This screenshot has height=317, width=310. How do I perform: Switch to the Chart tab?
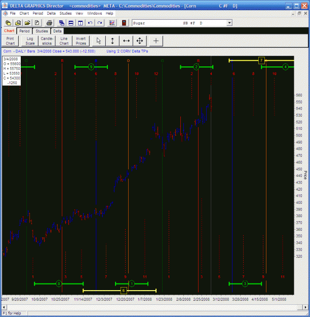click(9, 31)
